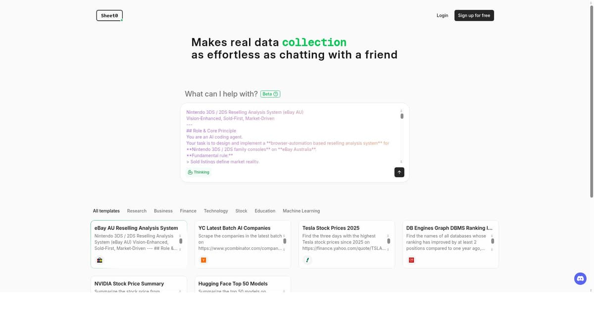Select the Finance category
The width and height of the screenshot is (594, 334).
pos(188,211)
